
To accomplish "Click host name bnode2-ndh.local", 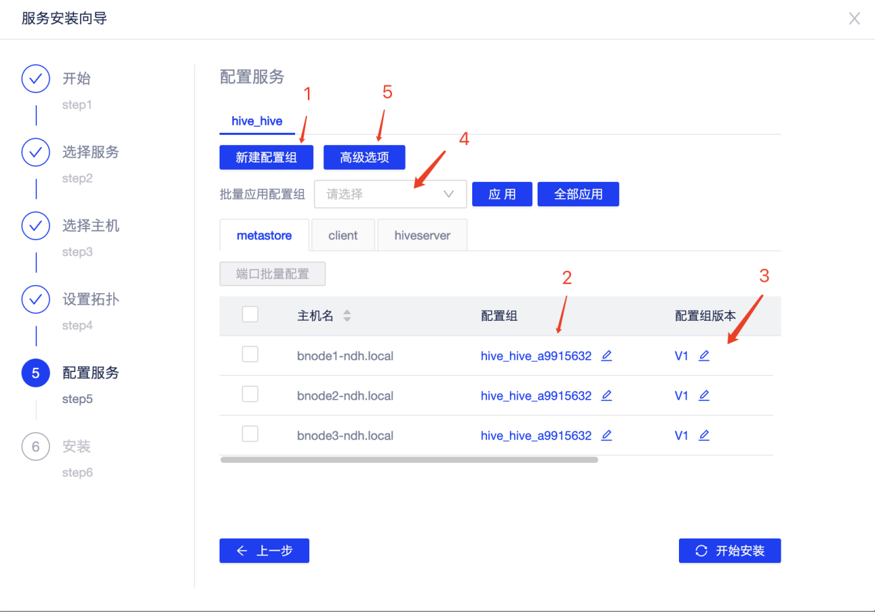I will click(x=345, y=396).
